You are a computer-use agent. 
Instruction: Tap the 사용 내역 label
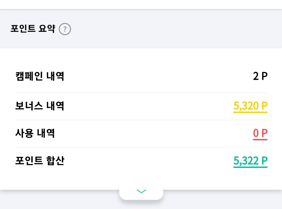35,134
